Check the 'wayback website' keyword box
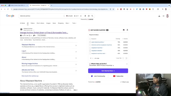Image resolution: width=171 pixels, height=96 pixels. pyautogui.click(x=90, y=51)
